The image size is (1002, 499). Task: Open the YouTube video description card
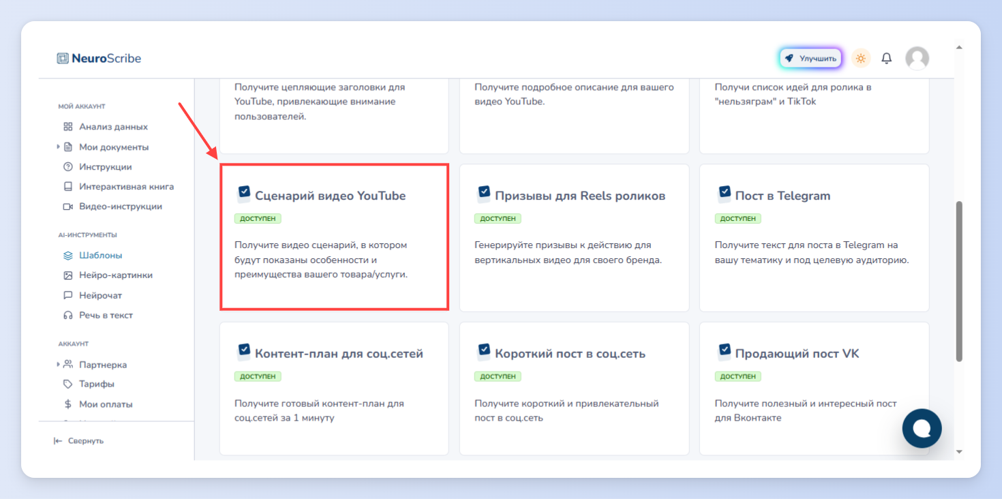tap(574, 116)
